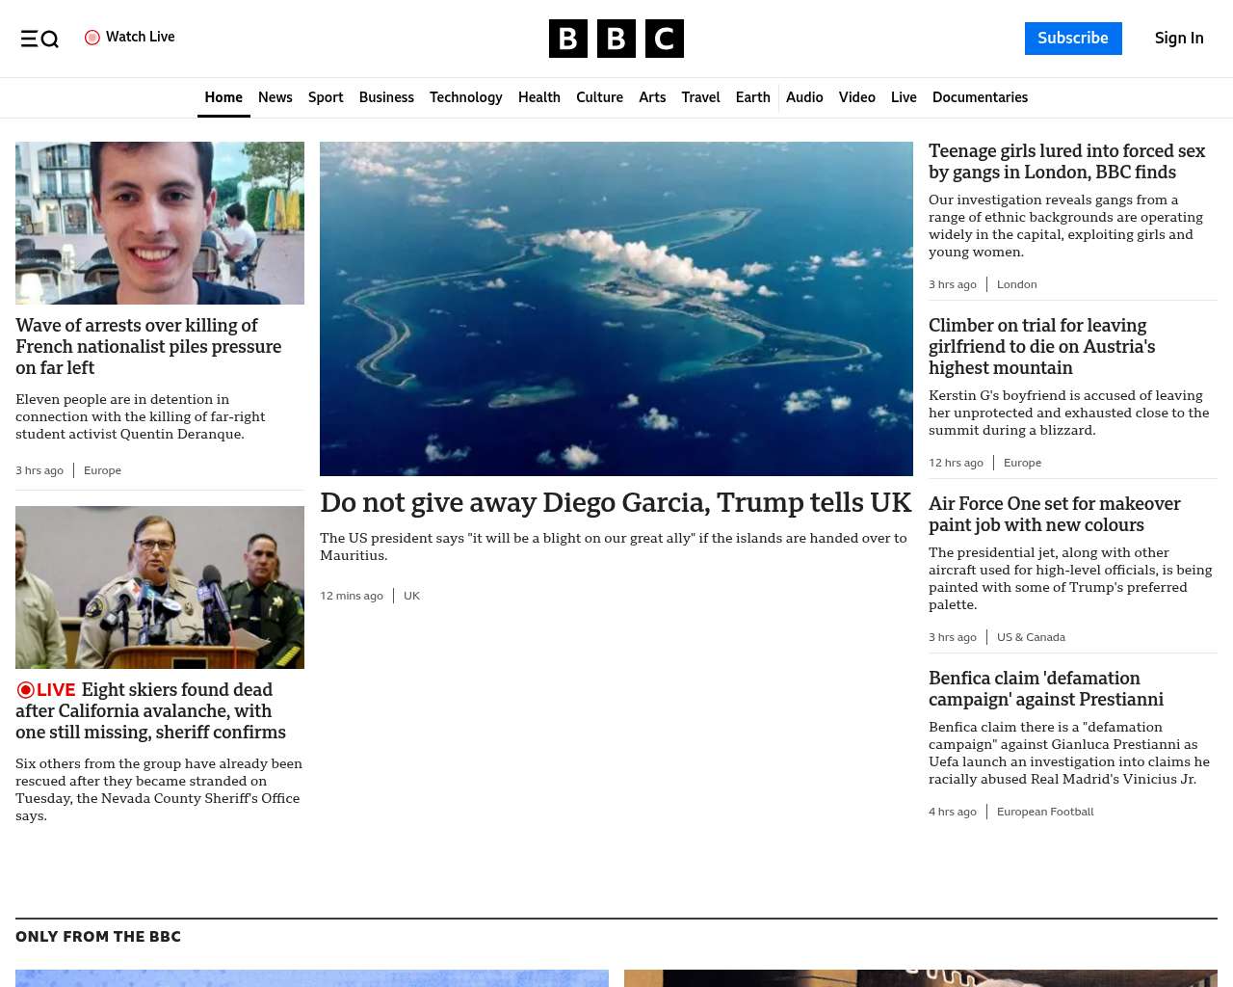
Task: Read 'Do not give away Diego Garcia' headline
Action: point(615,502)
